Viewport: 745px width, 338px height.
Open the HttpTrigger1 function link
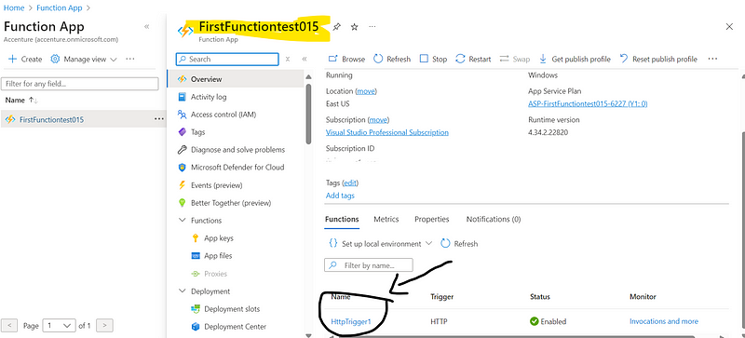coord(351,321)
